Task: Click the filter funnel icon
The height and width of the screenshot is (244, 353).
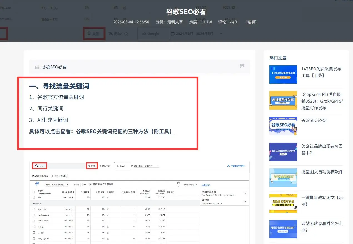Action: pyautogui.click(x=36, y=184)
